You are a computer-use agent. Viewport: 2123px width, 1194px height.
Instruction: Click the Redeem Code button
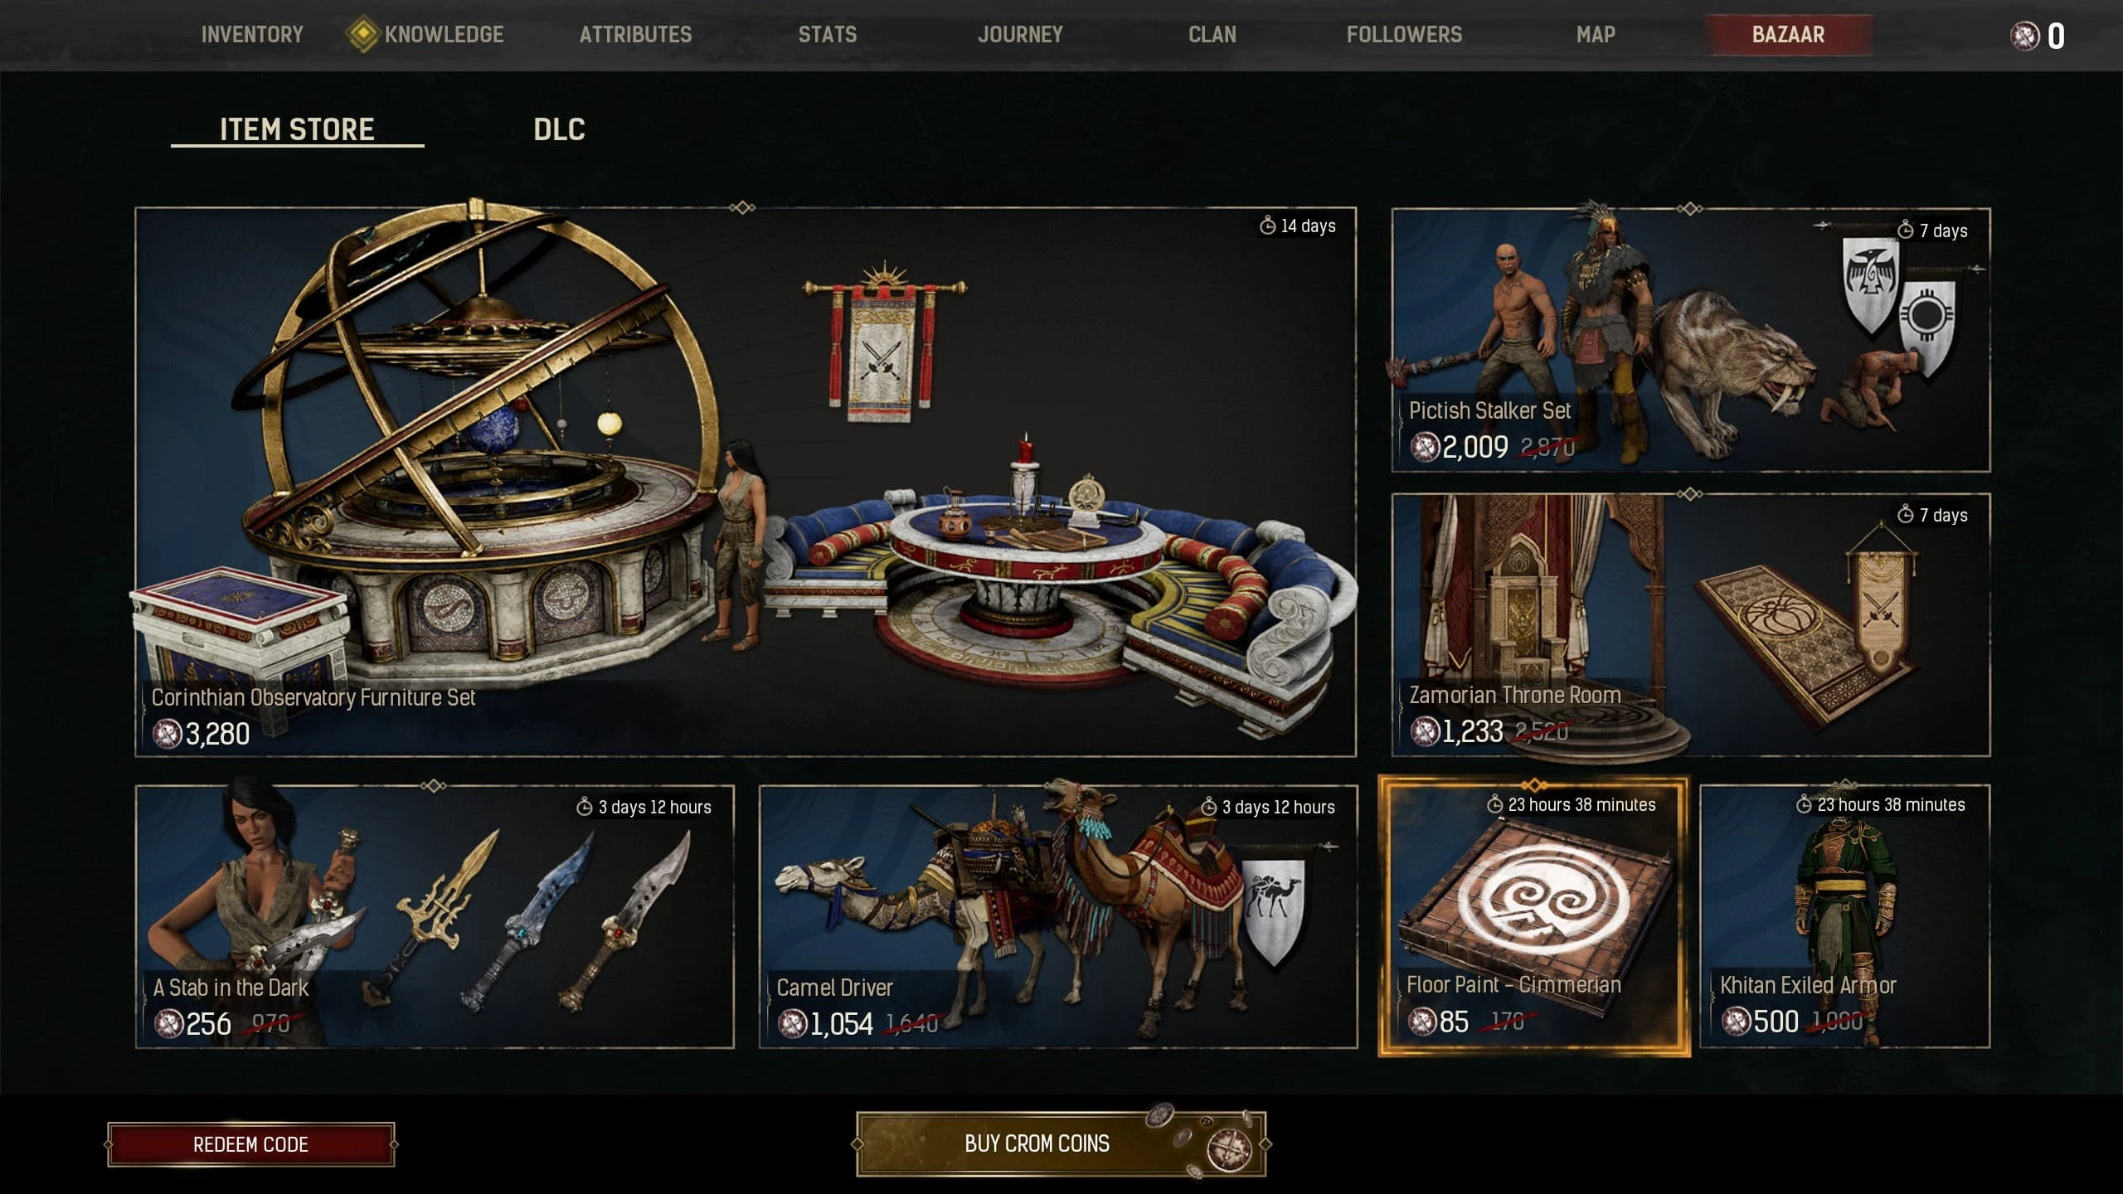251,1144
